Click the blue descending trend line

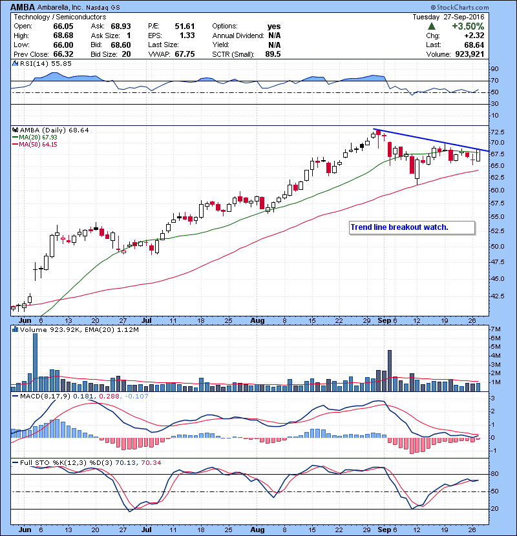pyautogui.click(x=431, y=139)
